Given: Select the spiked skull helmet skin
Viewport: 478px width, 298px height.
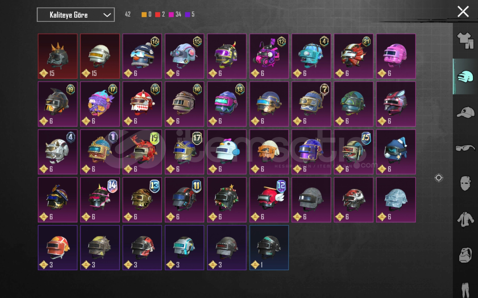Looking at the screenshot, I should [x=58, y=56].
